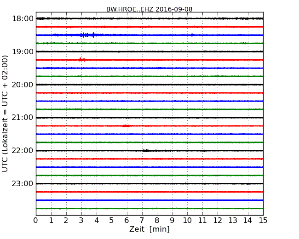Click the x-axis tick label 14
Screen dimensions: 299x239
[248, 221]
